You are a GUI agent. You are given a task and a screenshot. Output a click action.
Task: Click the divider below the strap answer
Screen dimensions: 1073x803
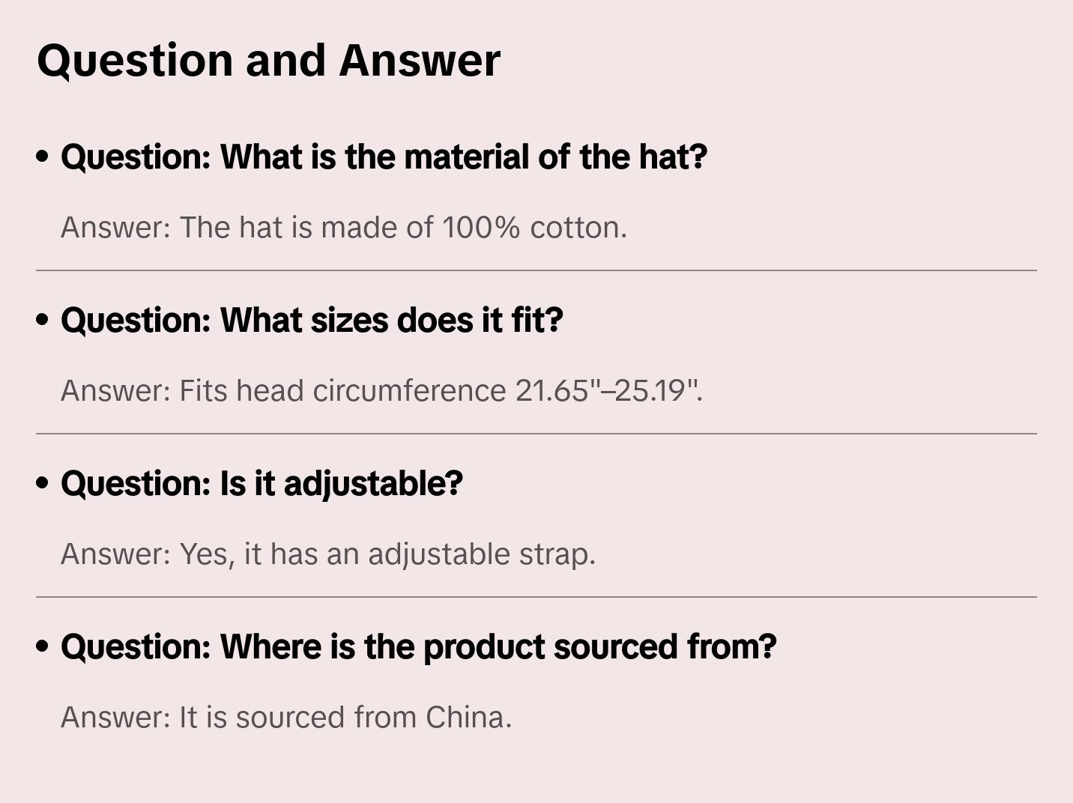[536, 597]
